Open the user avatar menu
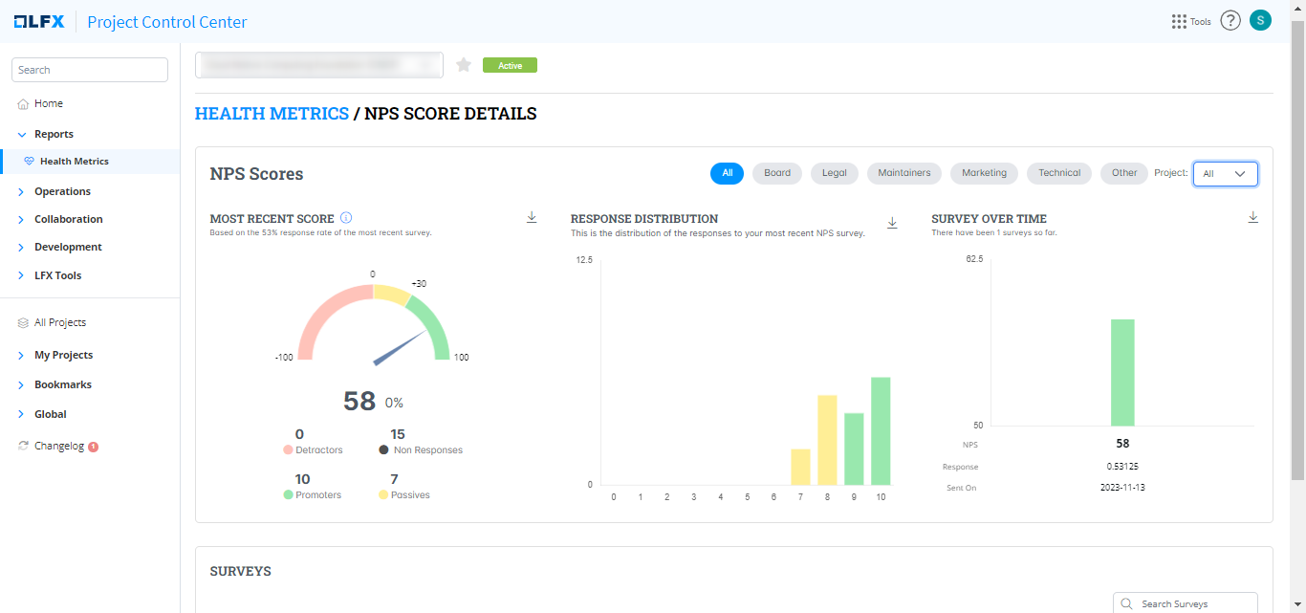The height and width of the screenshot is (613, 1306). (1260, 20)
